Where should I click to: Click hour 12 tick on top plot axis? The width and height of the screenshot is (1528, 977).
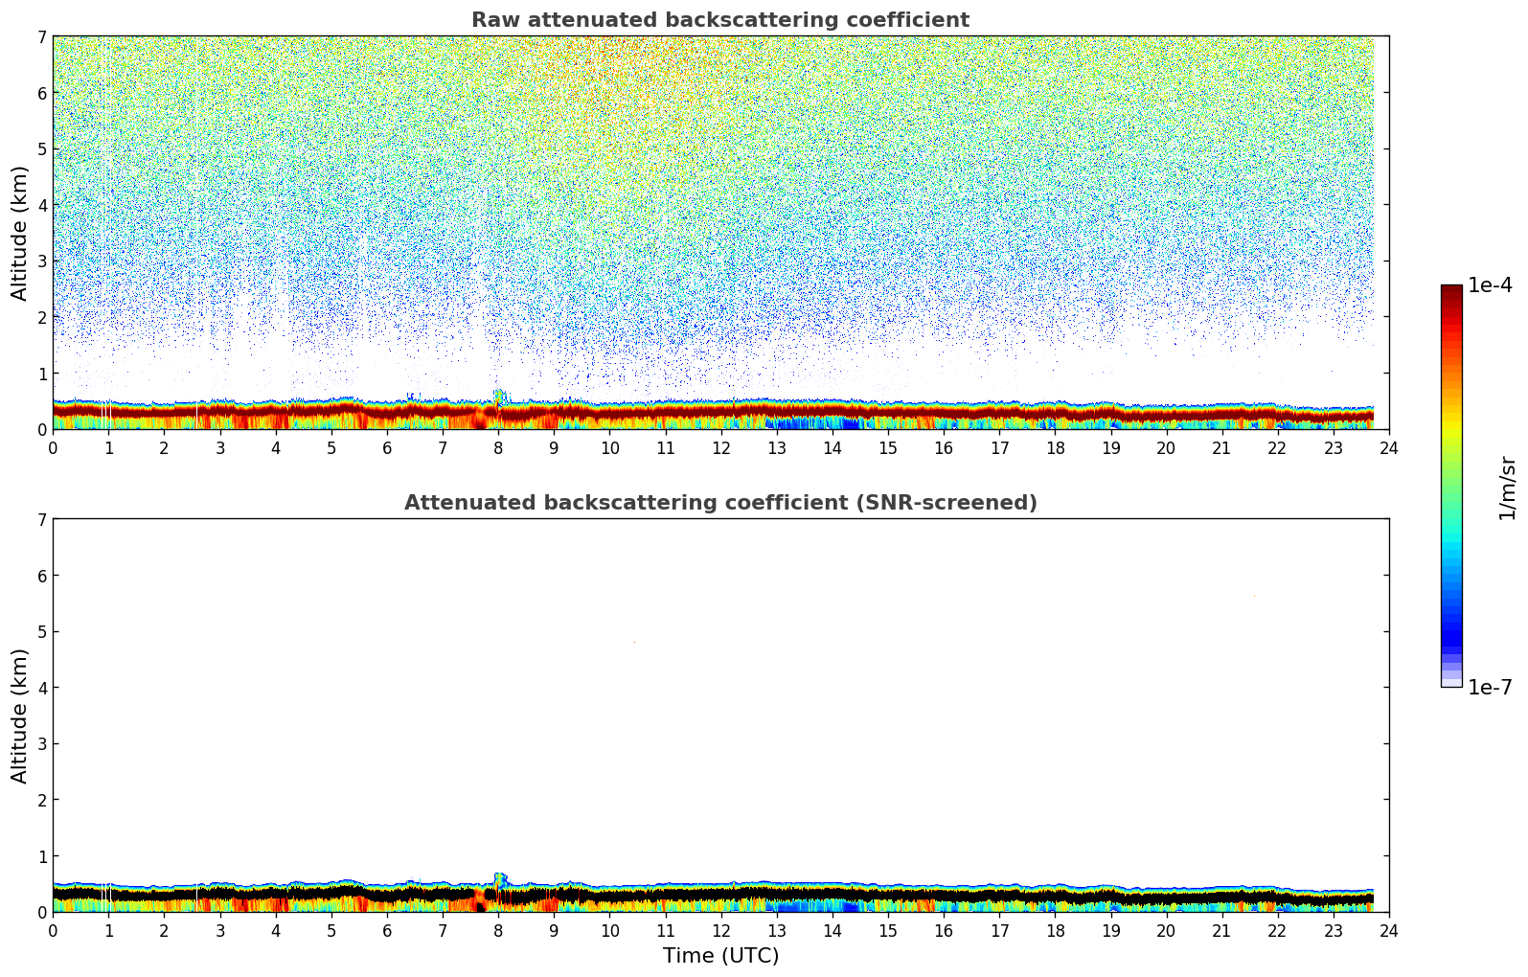click(x=720, y=448)
